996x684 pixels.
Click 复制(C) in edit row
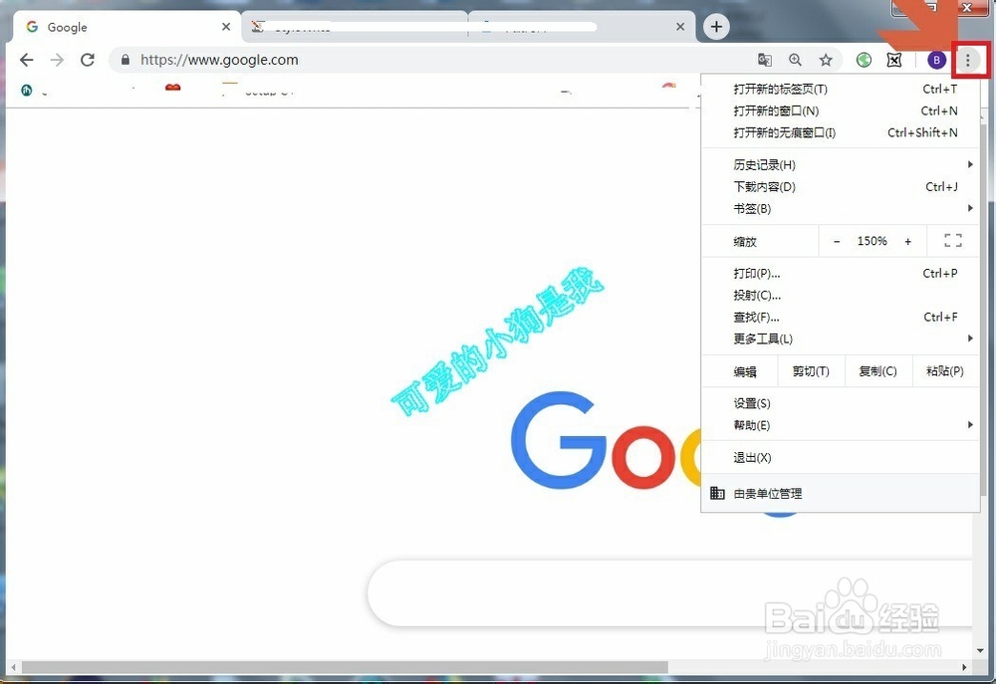(877, 371)
